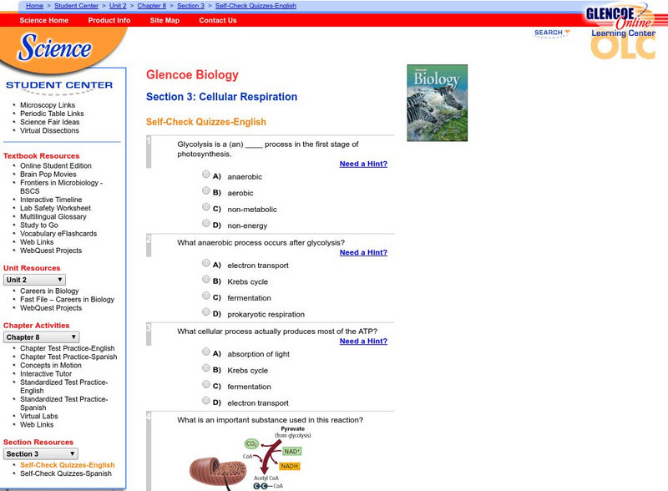This screenshot has width=668, height=491.
Task: Open Standardized Test Practice-English
Action: [64, 386]
